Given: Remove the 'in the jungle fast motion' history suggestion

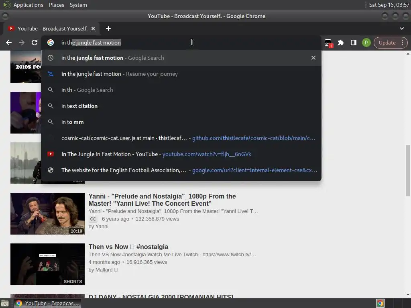Looking at the screenshot, I should click(313, 58).
